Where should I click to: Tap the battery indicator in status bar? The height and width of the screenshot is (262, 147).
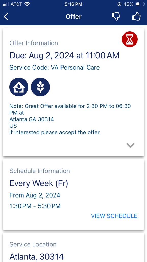tap(140, 4)
